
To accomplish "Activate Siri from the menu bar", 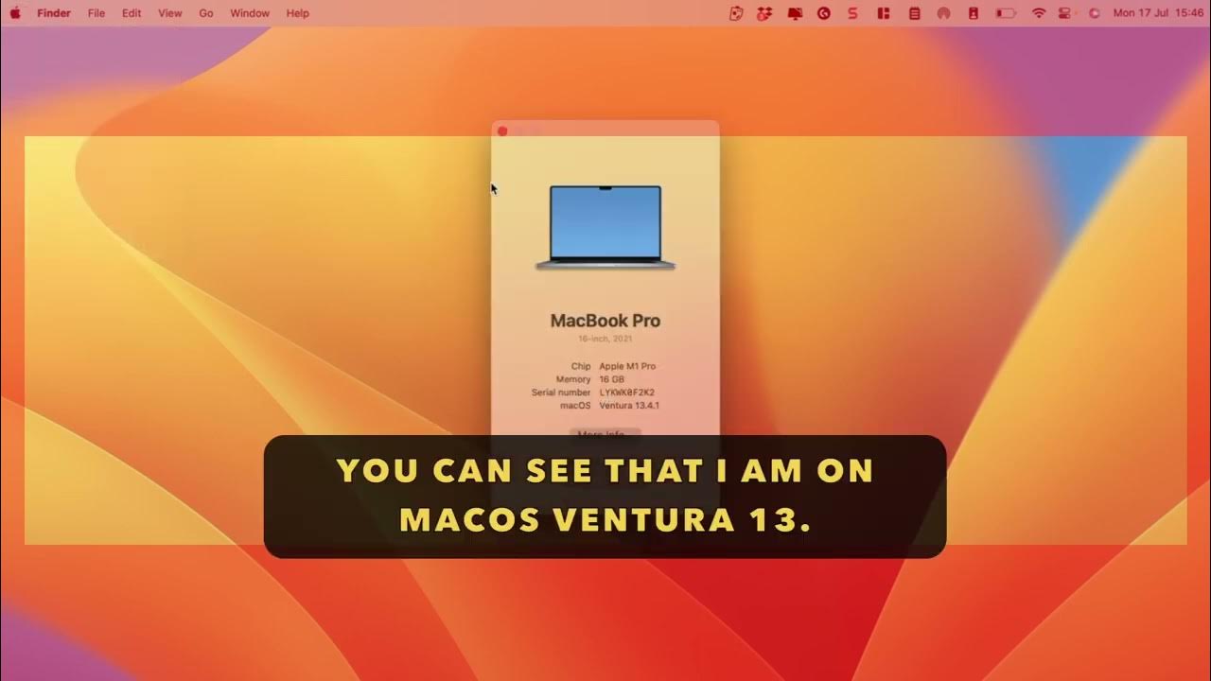I will (1095, 13).
